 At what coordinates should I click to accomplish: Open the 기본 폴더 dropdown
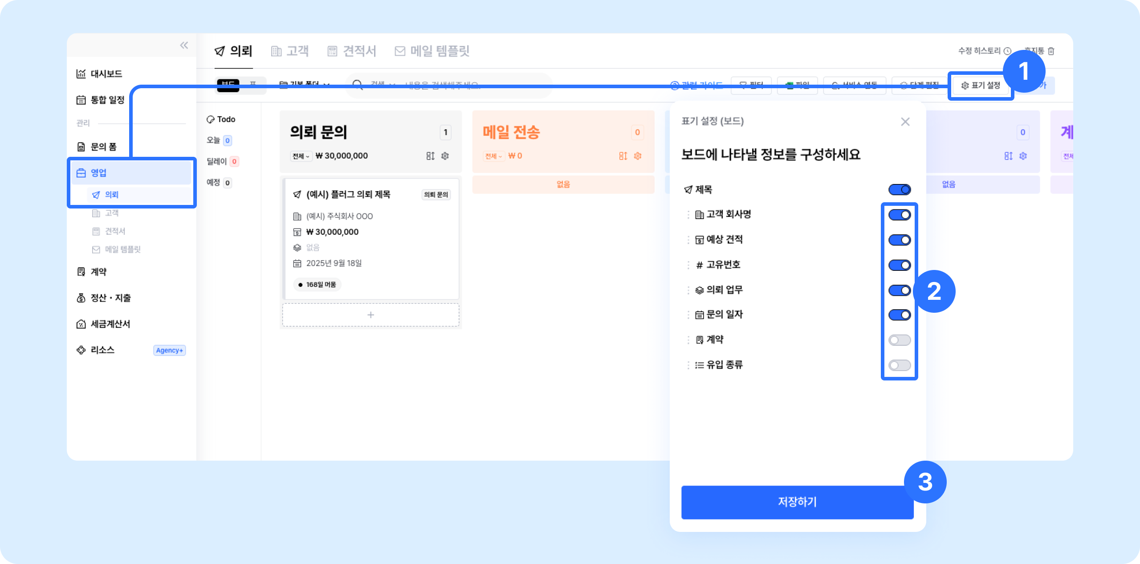[305, 84]
